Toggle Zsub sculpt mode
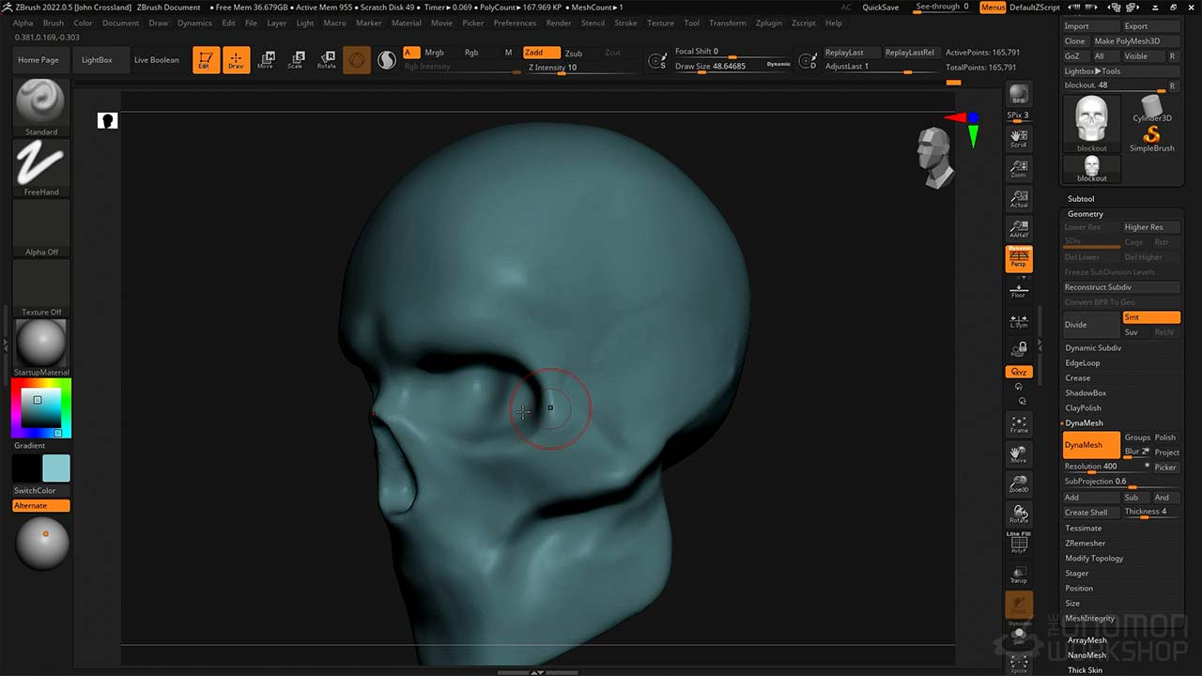The height and width of the screenshot is (676, 1202). (573, 54)
